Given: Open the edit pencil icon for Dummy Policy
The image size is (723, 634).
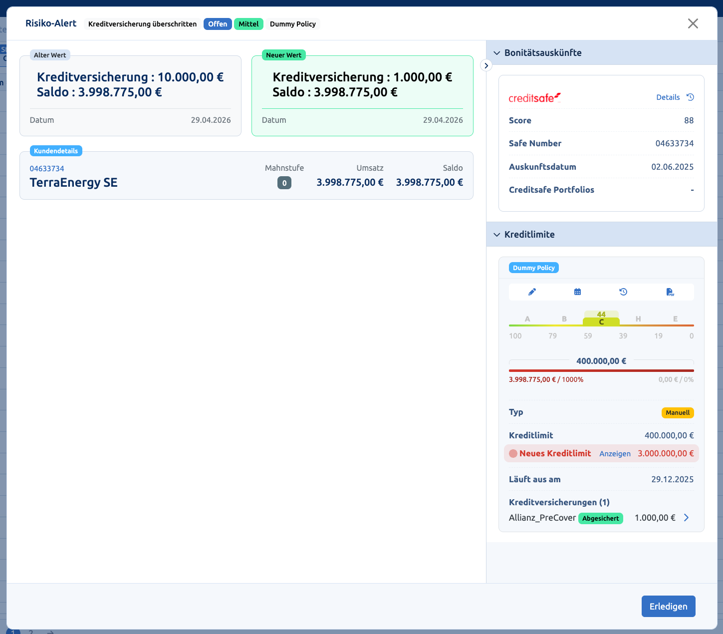Looking at the screenshot, I should 532,292.
